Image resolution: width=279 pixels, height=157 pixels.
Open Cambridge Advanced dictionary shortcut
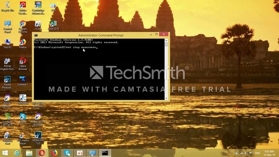(38, 8)
